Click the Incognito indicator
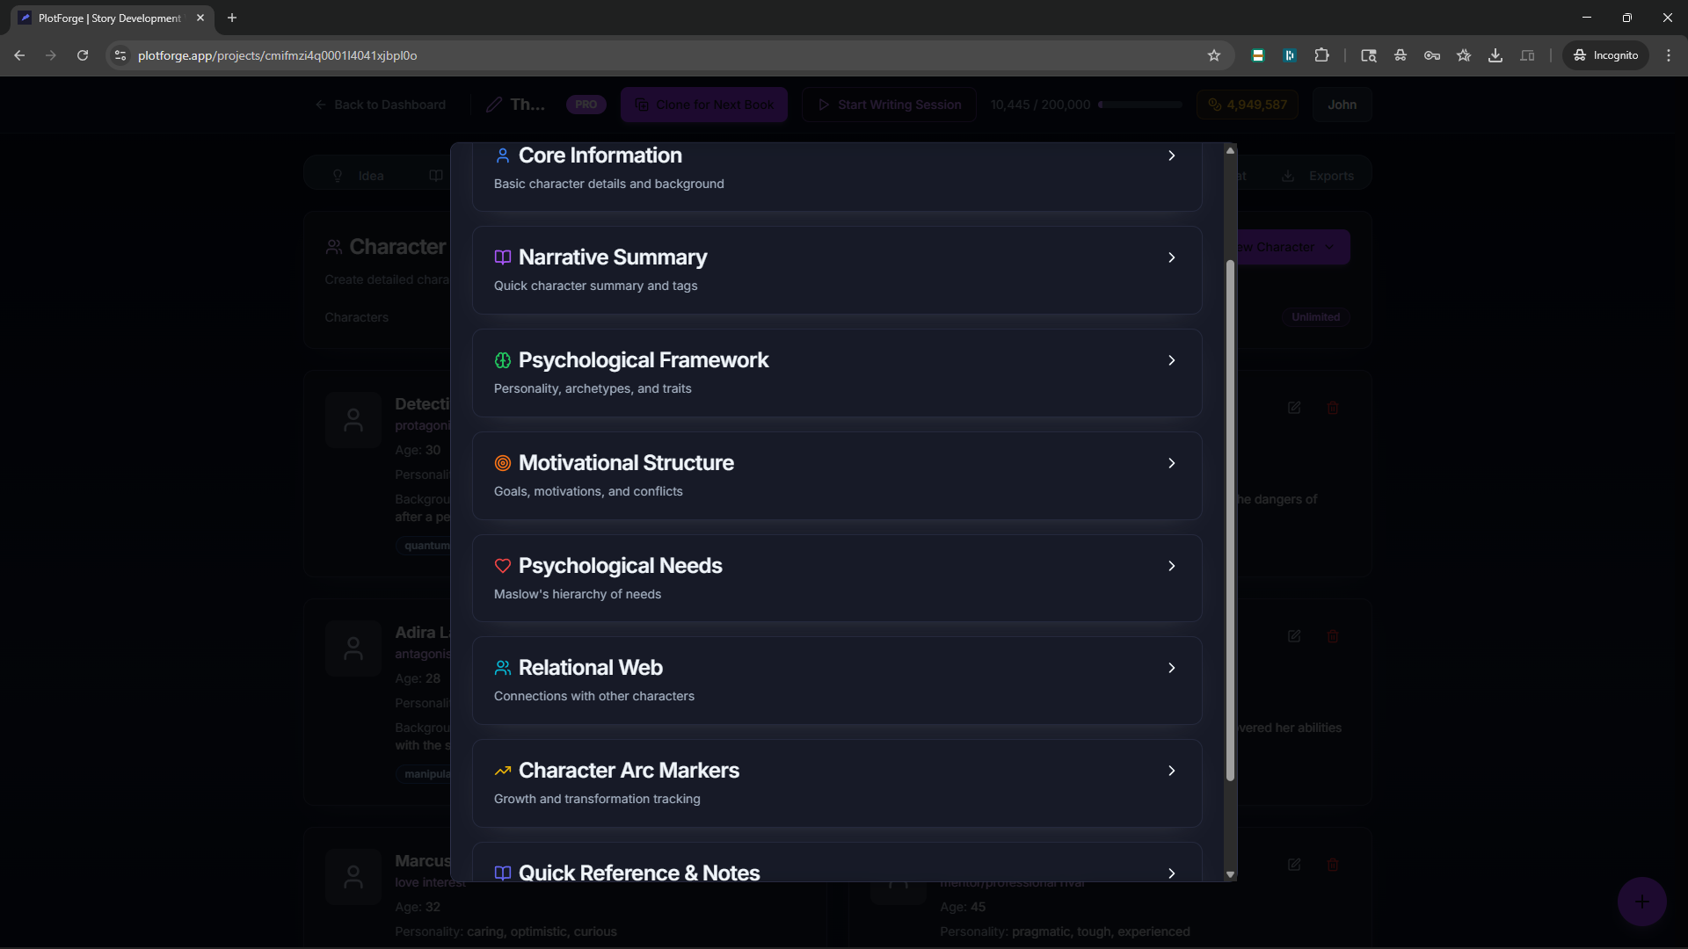The image size is (1688, 949). (x=1606, y=55)
